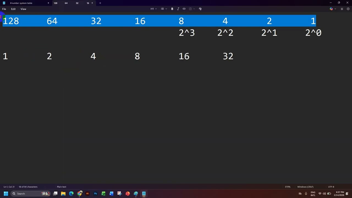Open the Windows Start menu
The image size is (352, 198).
6,194
